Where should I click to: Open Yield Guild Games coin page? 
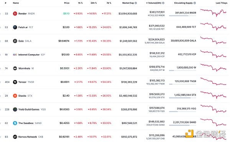click(x=29, y=109)
